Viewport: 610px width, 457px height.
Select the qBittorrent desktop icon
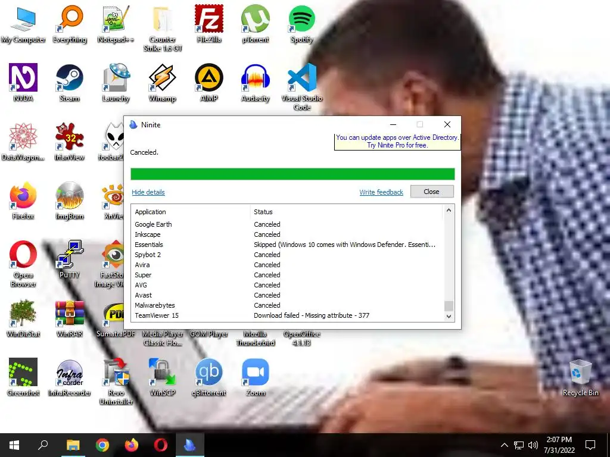point(209,377)
